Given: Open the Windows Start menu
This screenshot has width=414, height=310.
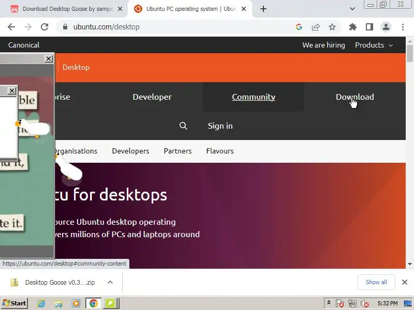Looking at the screenshot, I should (14, 303).
